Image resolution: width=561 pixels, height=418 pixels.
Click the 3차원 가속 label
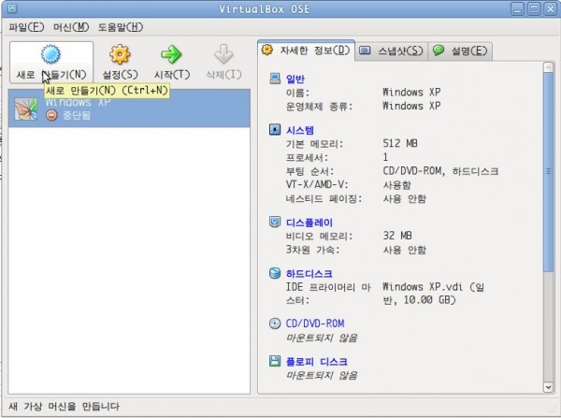(312, 250)
